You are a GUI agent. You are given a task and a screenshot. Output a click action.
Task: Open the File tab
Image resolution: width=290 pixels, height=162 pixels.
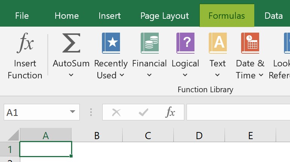22,16
